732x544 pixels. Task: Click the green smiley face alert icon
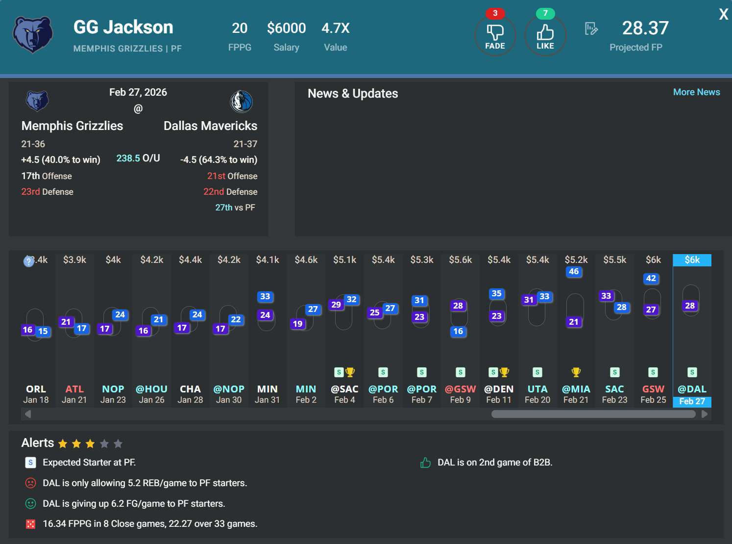tap(30, 504)
